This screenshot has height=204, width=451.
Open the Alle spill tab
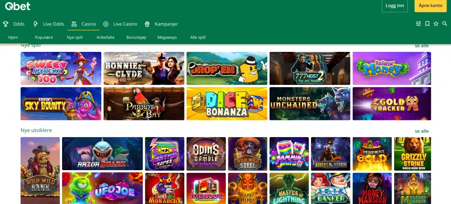(198, 37)
